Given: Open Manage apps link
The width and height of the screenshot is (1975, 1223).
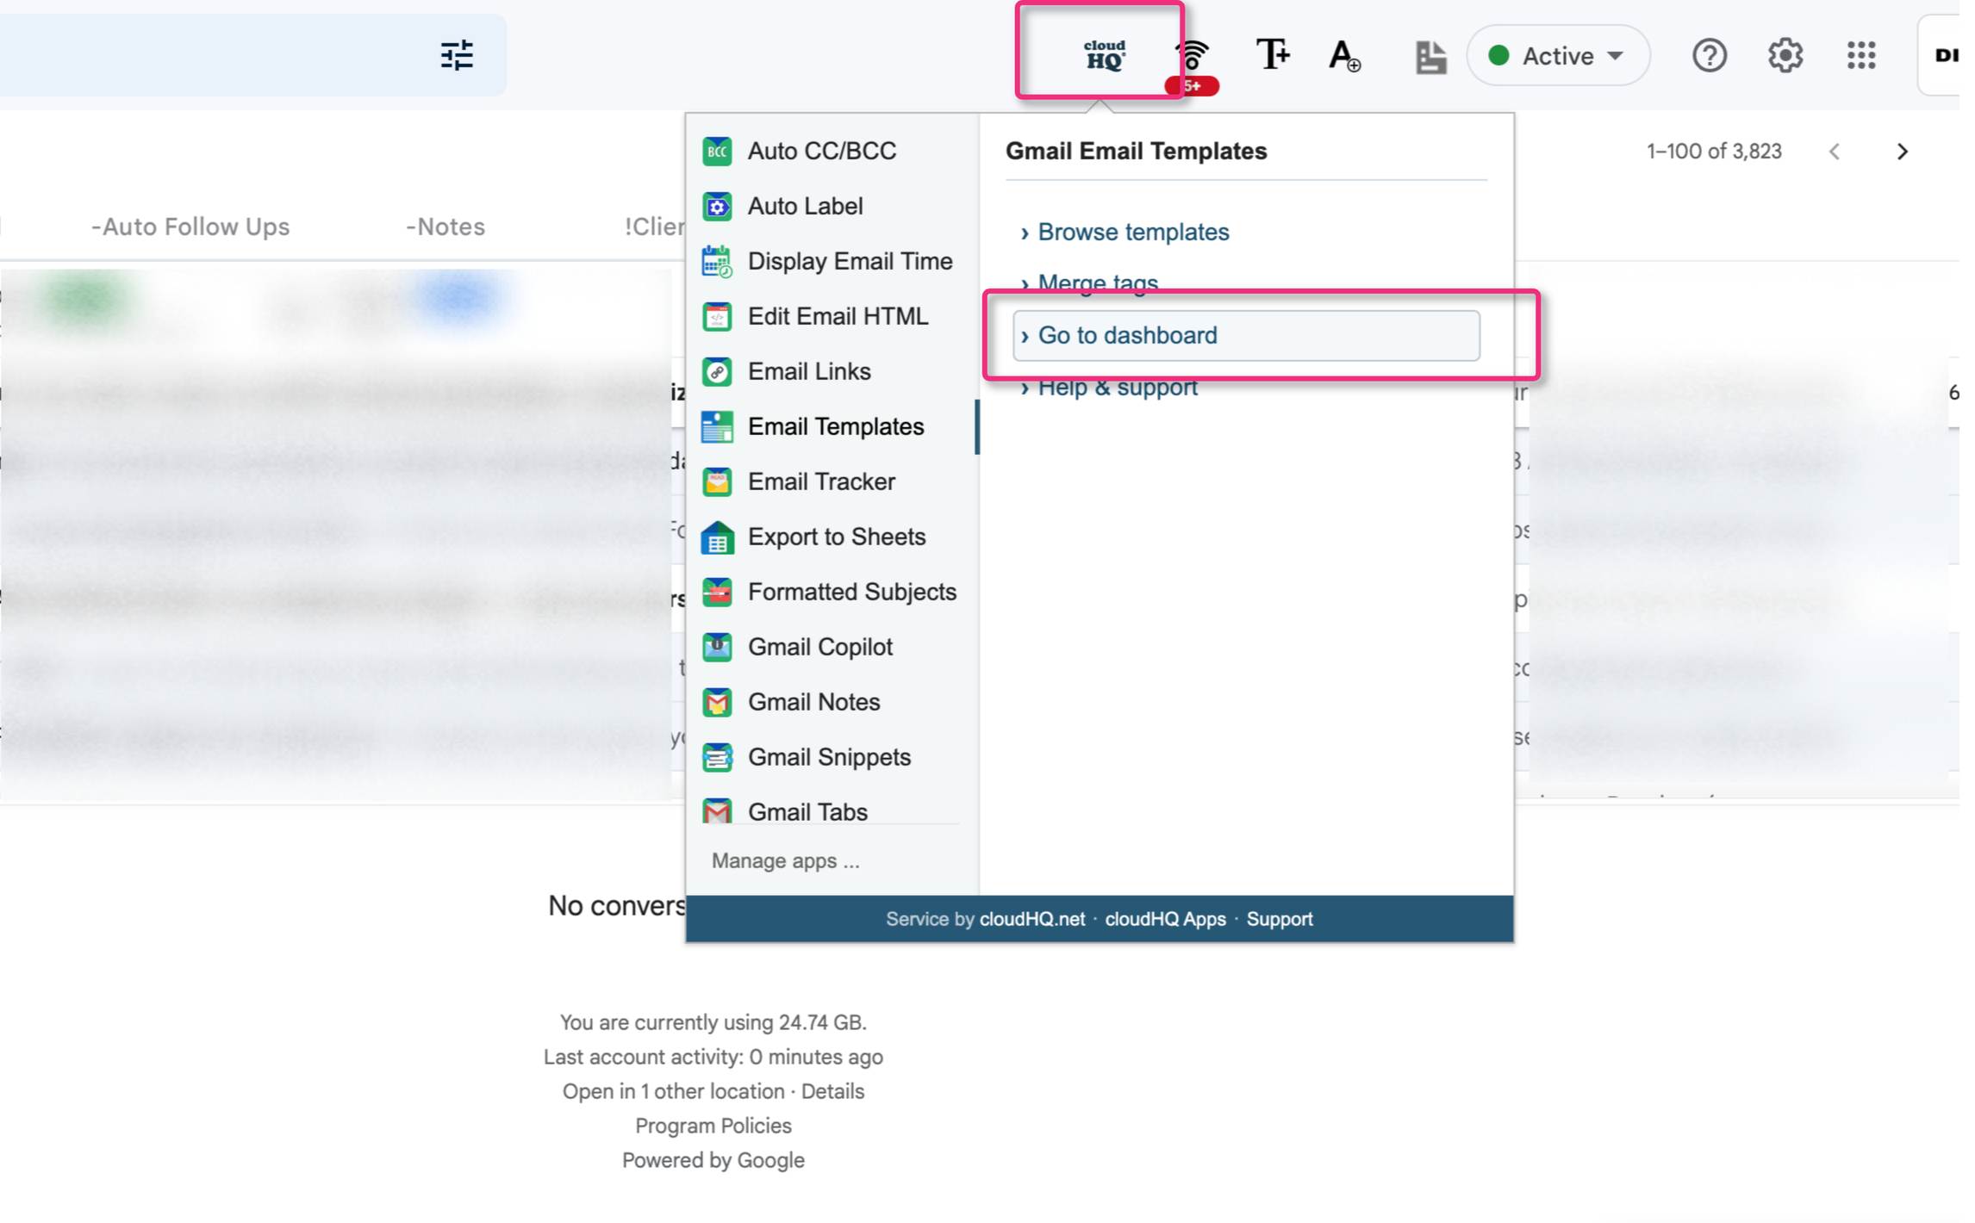Looking at the screenshot, I should tap(785, 860).
